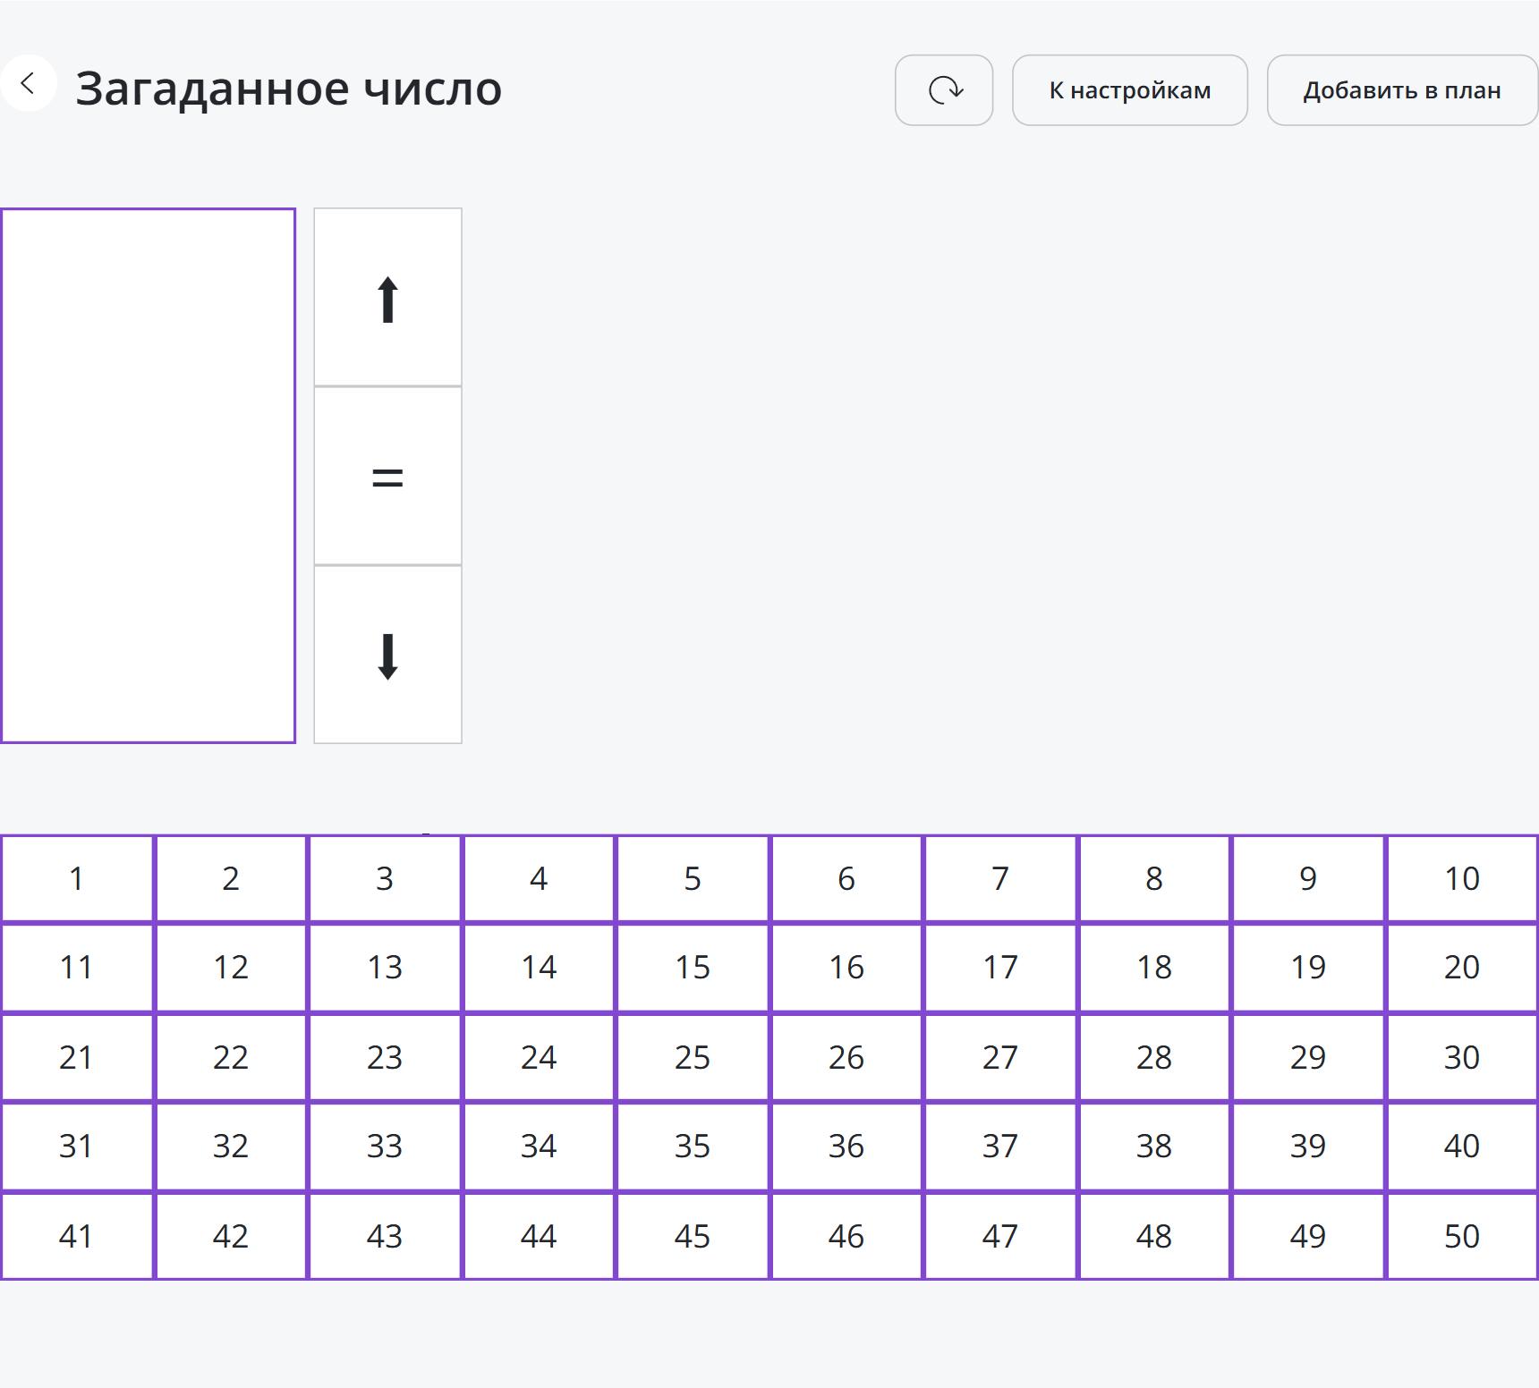The image size is (1539, 1388).
Task: Select number 21 cell
Action: coord(77,1057)
